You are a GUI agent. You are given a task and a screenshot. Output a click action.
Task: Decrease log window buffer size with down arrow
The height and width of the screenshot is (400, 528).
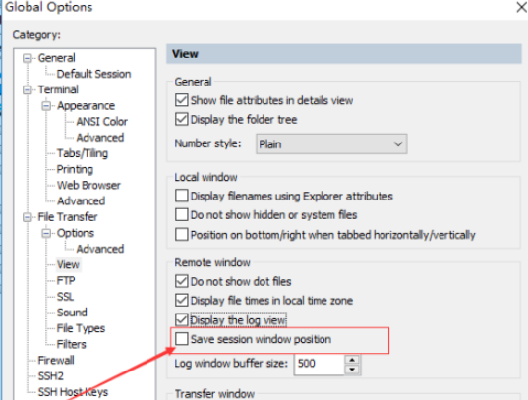pyautogui.click(x=352, y=370)
